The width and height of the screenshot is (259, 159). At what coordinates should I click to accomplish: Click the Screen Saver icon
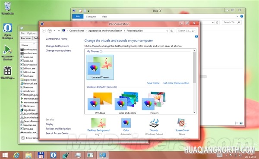182,123
